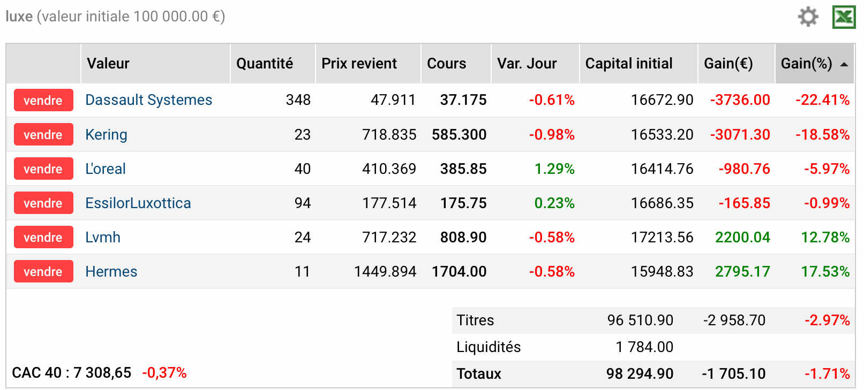Click L'oreal capital initial 16414.76
Screen dimensions: 864x390
click(662, 169)
